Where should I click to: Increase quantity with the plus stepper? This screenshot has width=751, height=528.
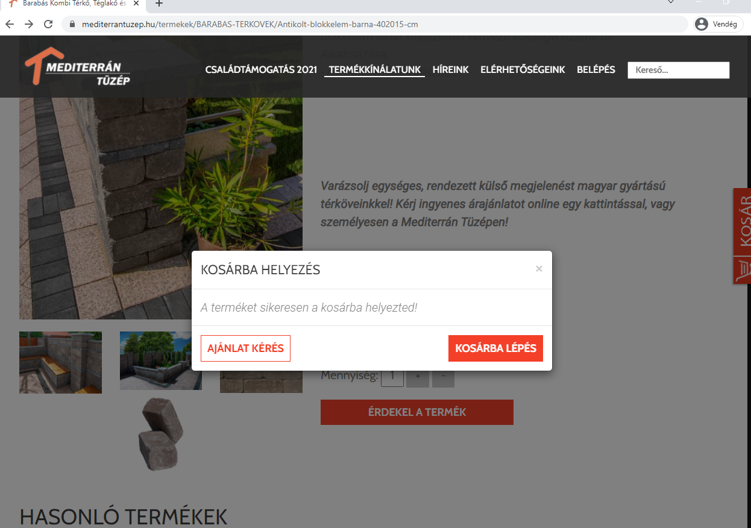pyautogui.click(x=418, y=376)
